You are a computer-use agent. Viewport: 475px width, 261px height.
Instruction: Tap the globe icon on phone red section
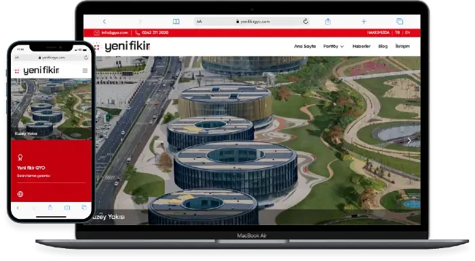tap(20, 194)
